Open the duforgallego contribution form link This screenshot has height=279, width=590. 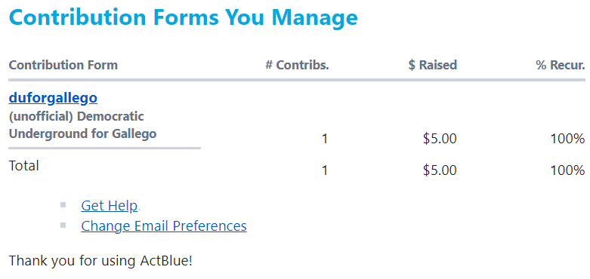[53, 98]
